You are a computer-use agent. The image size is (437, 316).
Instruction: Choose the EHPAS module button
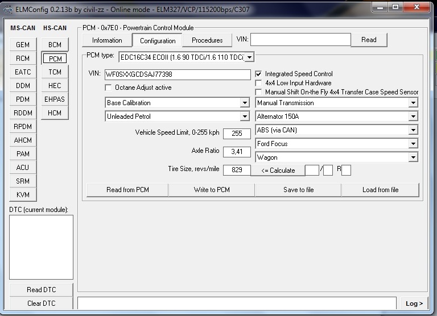point(55,99)
